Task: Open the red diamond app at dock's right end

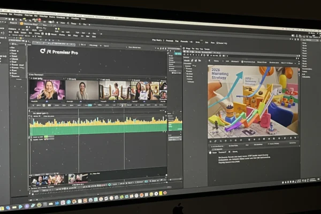Action: [165, 193]
